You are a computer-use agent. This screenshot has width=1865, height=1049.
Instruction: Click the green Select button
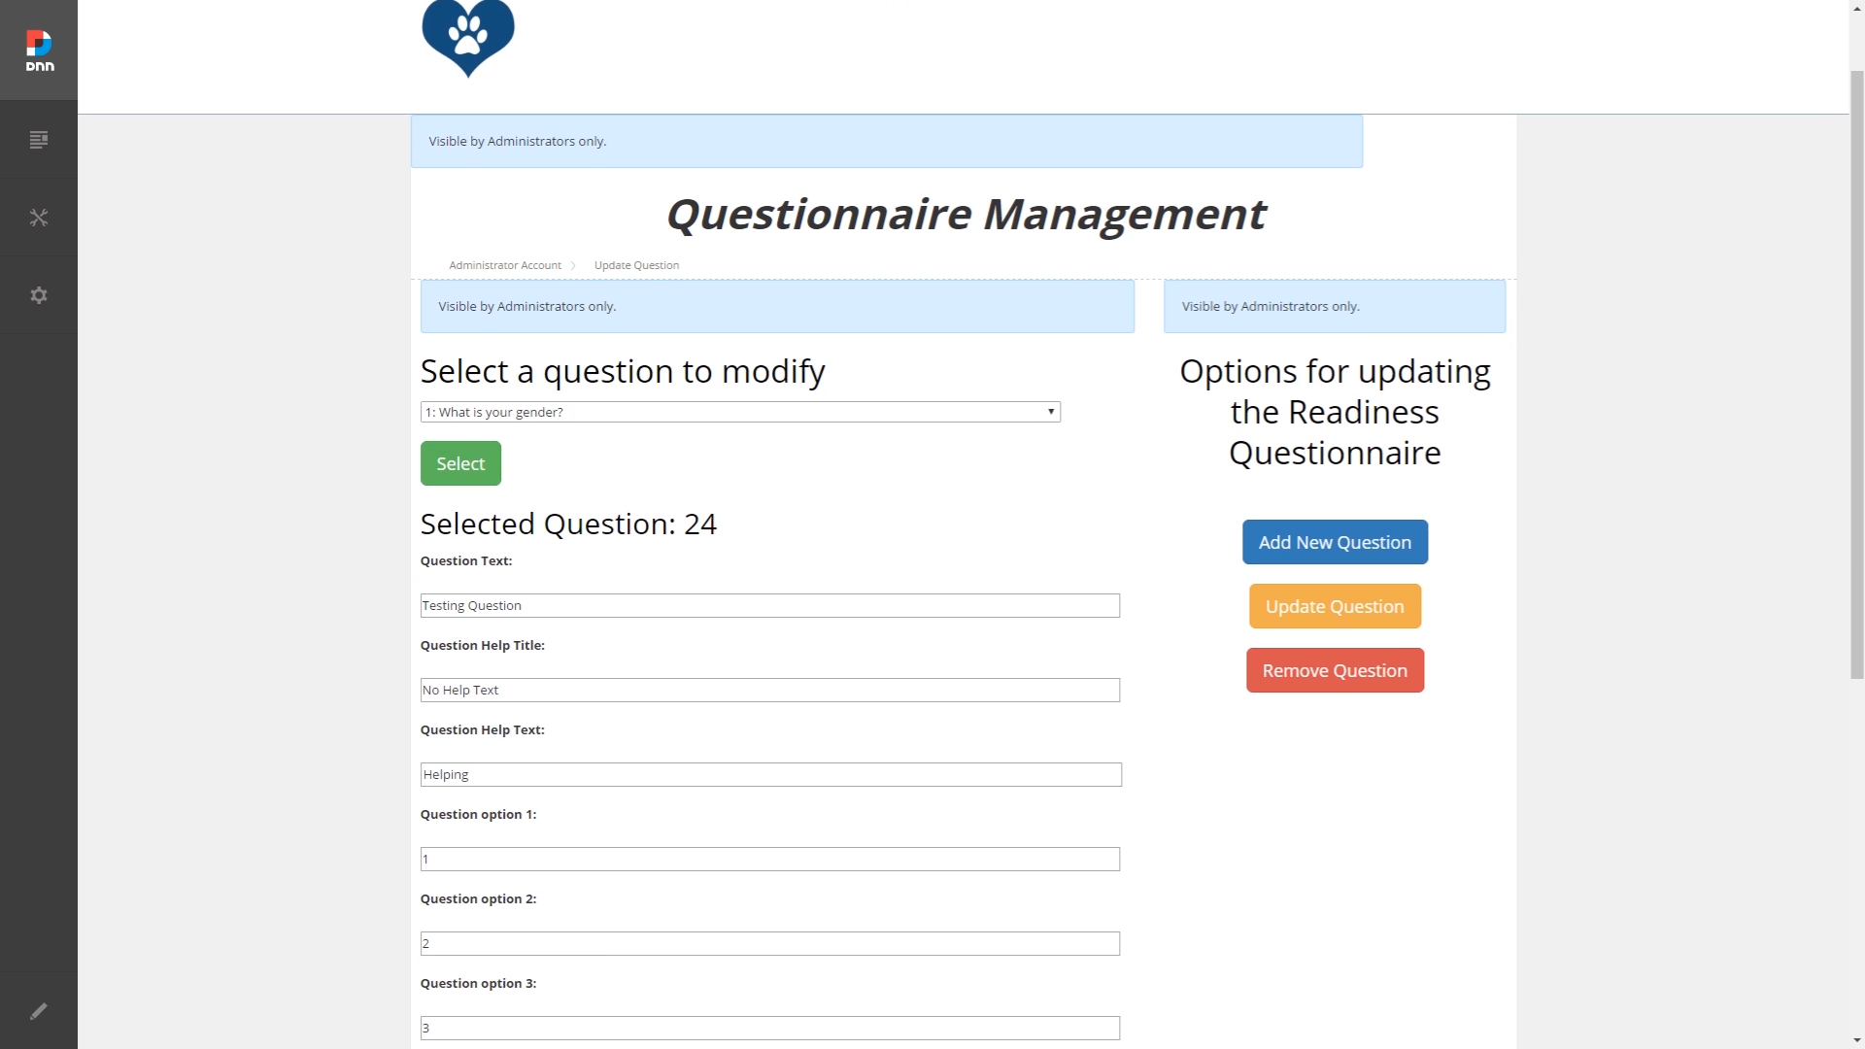[x=460, y=463]
